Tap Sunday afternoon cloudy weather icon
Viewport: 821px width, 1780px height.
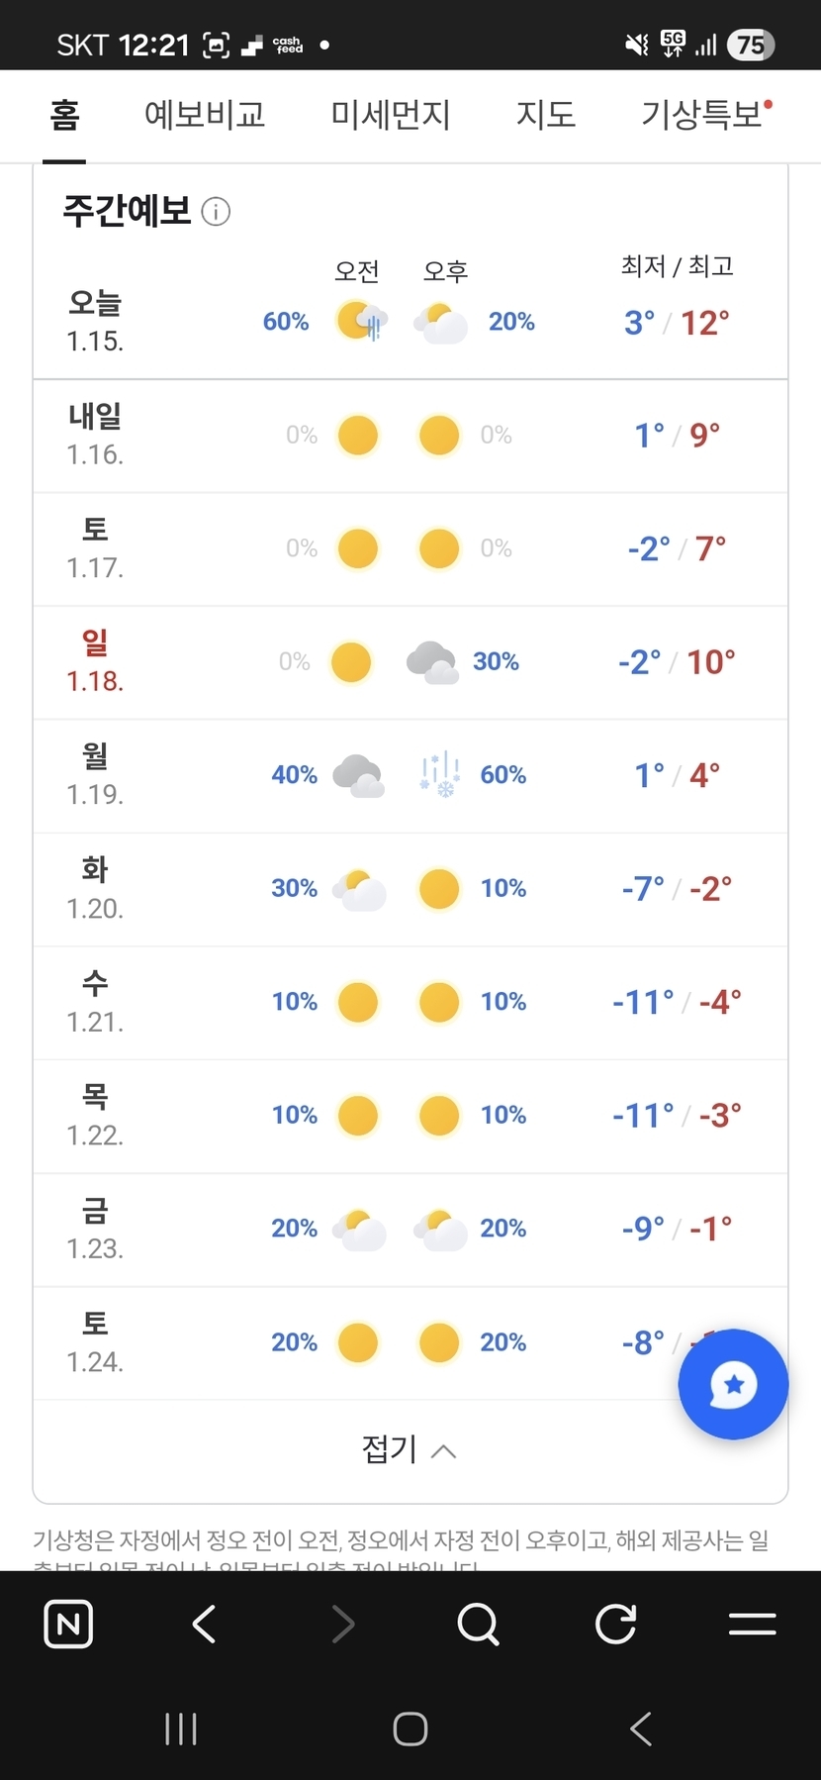coord(432,662)
